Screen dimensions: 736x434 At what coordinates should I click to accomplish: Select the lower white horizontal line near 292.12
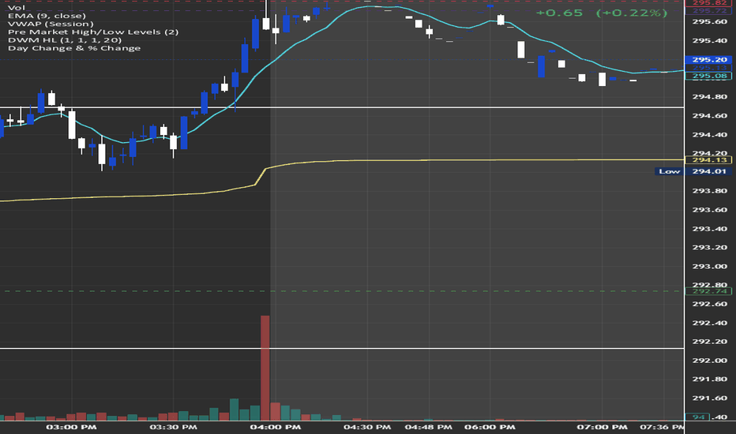coord(342,348)
